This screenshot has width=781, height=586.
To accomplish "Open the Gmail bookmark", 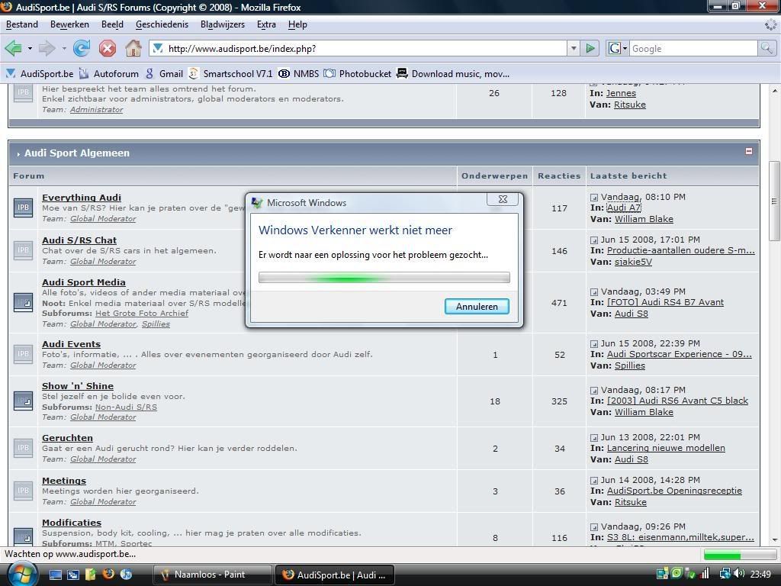I will coord(164,74).
